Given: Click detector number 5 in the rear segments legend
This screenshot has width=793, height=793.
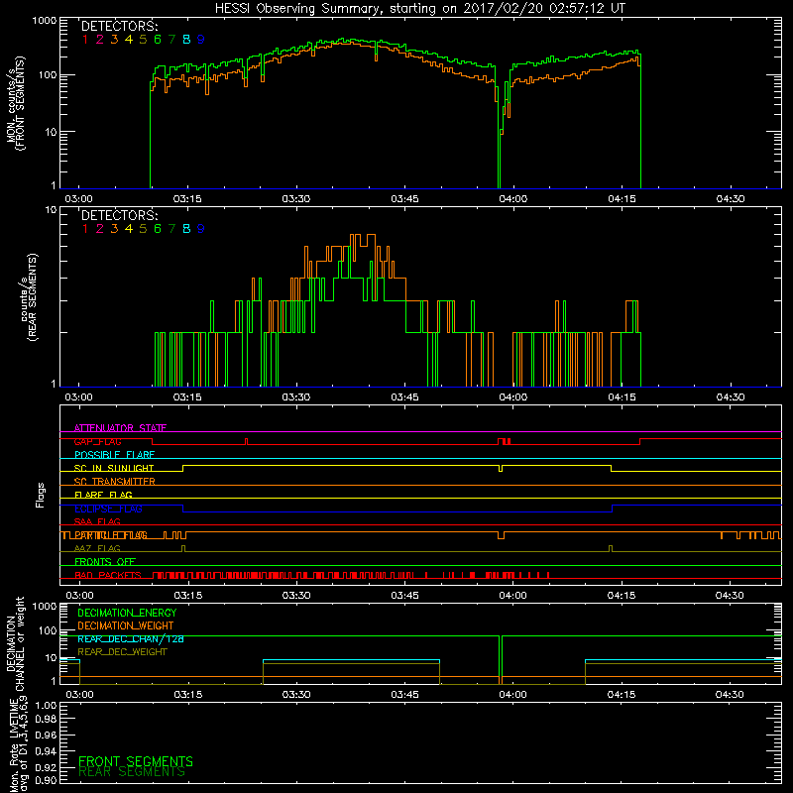Looking at the screenshot, I should click(143, 229).
